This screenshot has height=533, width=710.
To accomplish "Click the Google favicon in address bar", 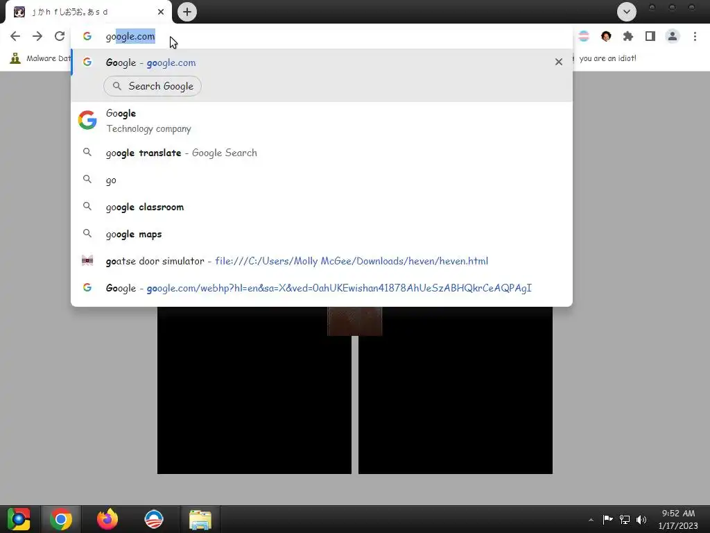I will pyautogui.click(x=87, y=36).
